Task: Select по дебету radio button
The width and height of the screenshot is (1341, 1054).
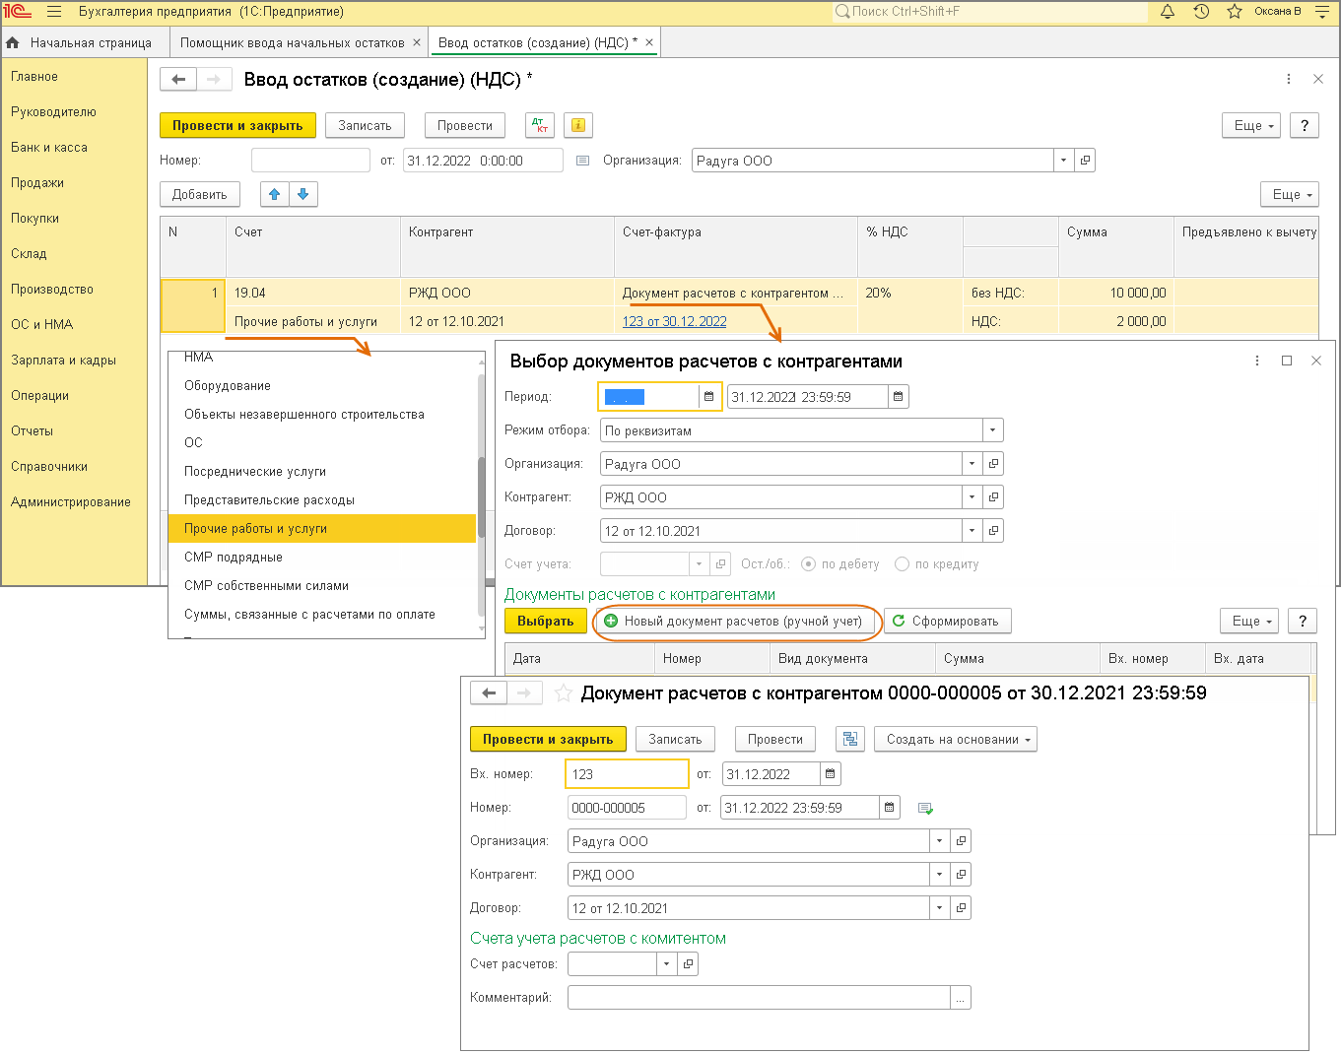Action: point(809,564)
